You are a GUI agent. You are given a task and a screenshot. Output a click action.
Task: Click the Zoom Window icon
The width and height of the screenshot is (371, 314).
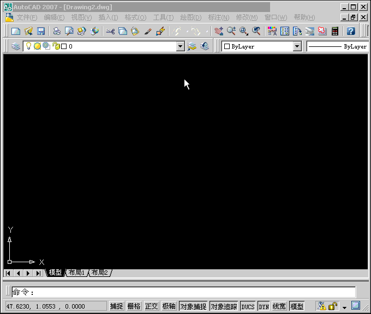(244, 31)
